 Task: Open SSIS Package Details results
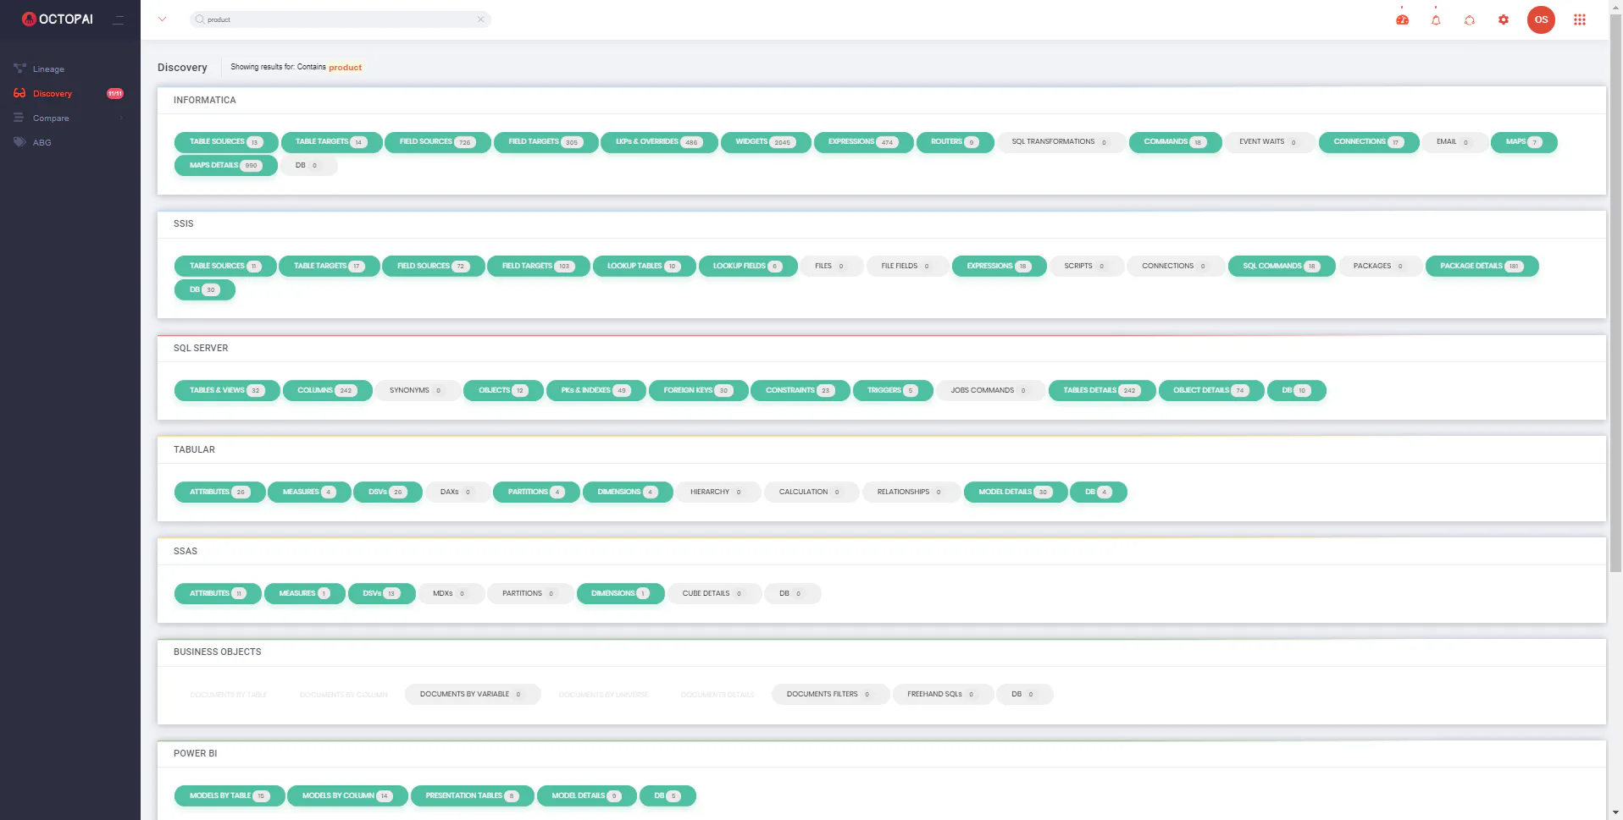(1482, 267)
